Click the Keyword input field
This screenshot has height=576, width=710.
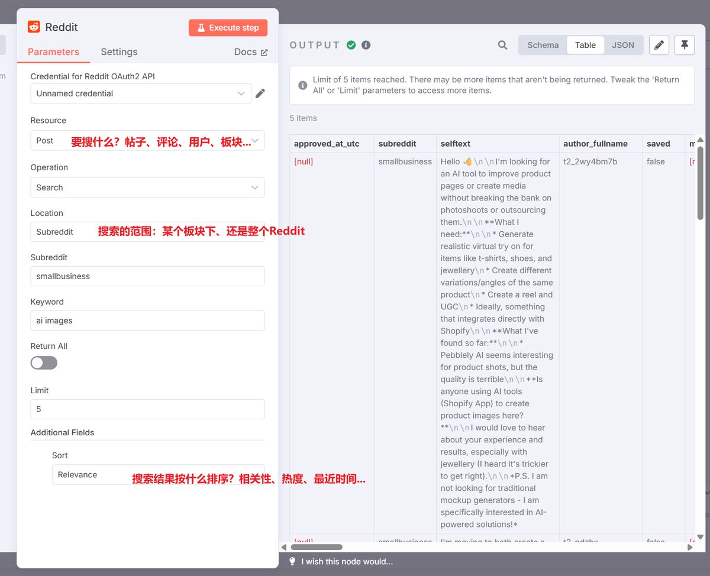(x=147, y=320)
